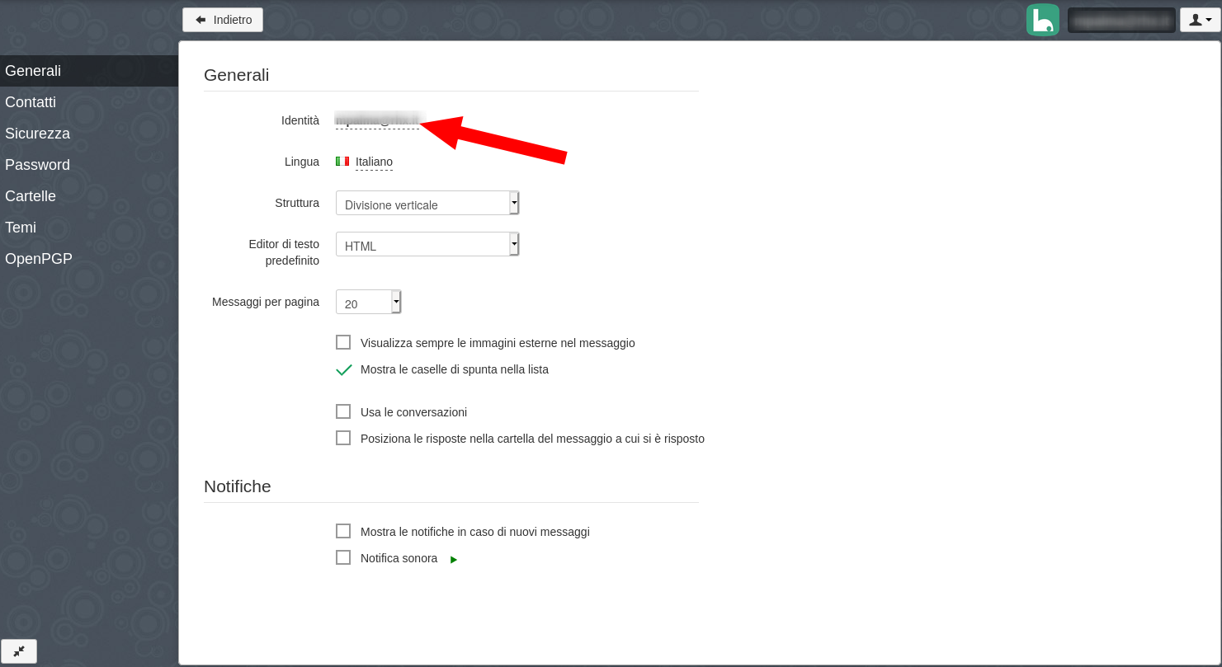
Task: Click the Notifiche section heading text
Action: (238, 486)
